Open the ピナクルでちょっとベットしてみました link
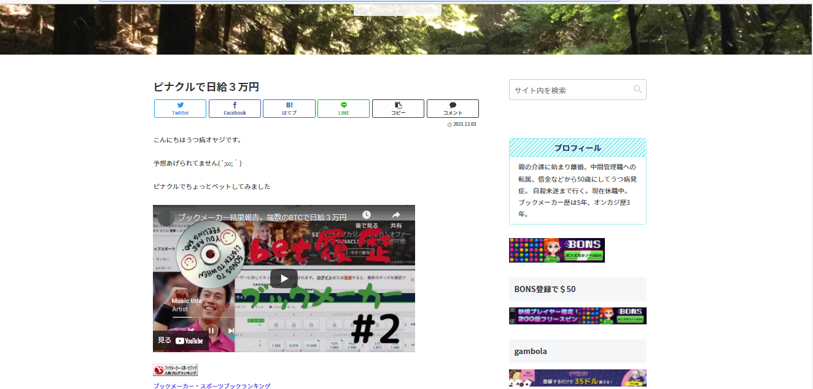 [212, 186]
